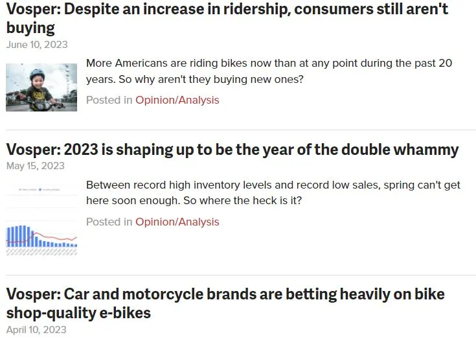476x337 pixels.
Task: Click "Posted in" label under ridership article
Action: pyautogui.click(x=109, y=100)
